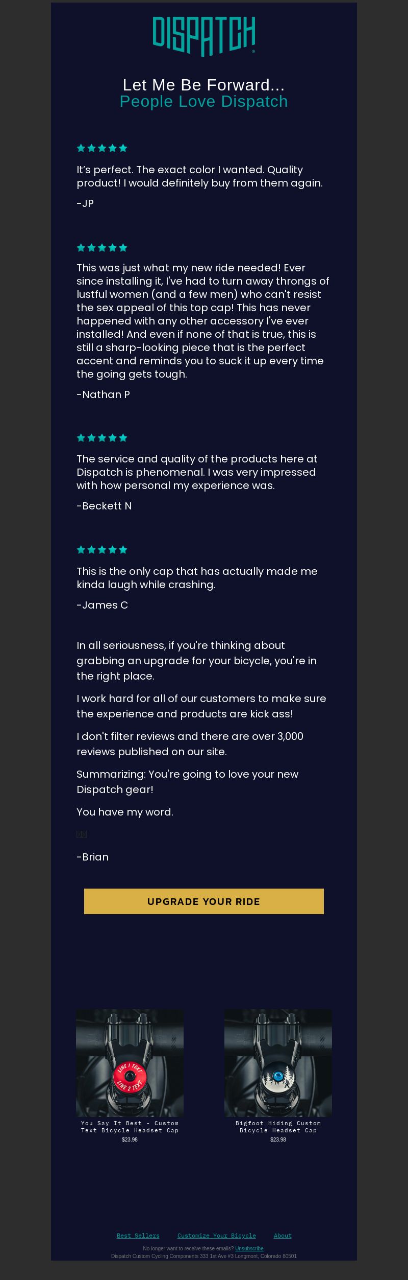Viewport: 408px width, 1280px height.
Task: Click the Dispatch address line in footer
Action: [x=204, y=1256]
